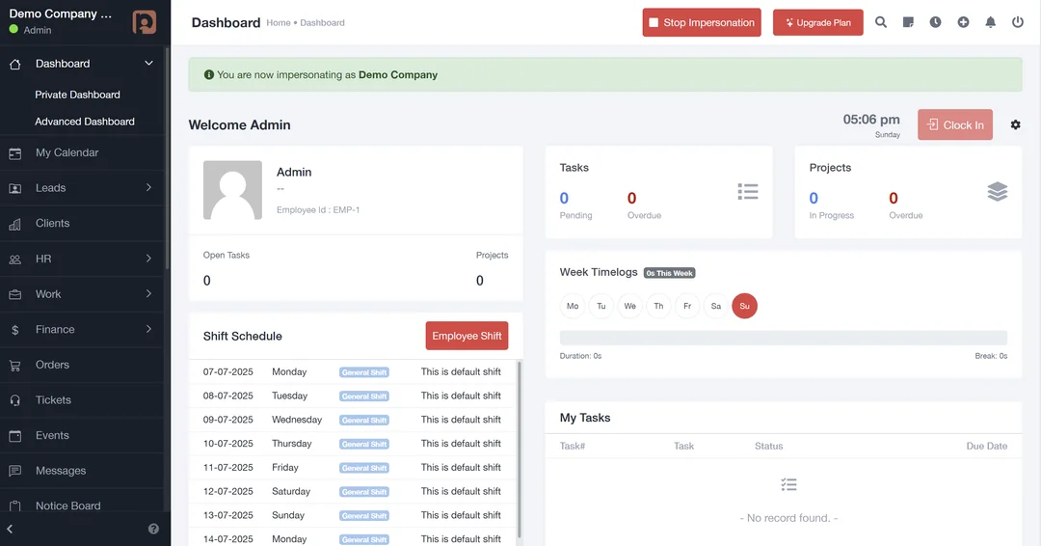Click the Orders cart icon
This screenshot has width=1041, height=546.
point(14,366)
